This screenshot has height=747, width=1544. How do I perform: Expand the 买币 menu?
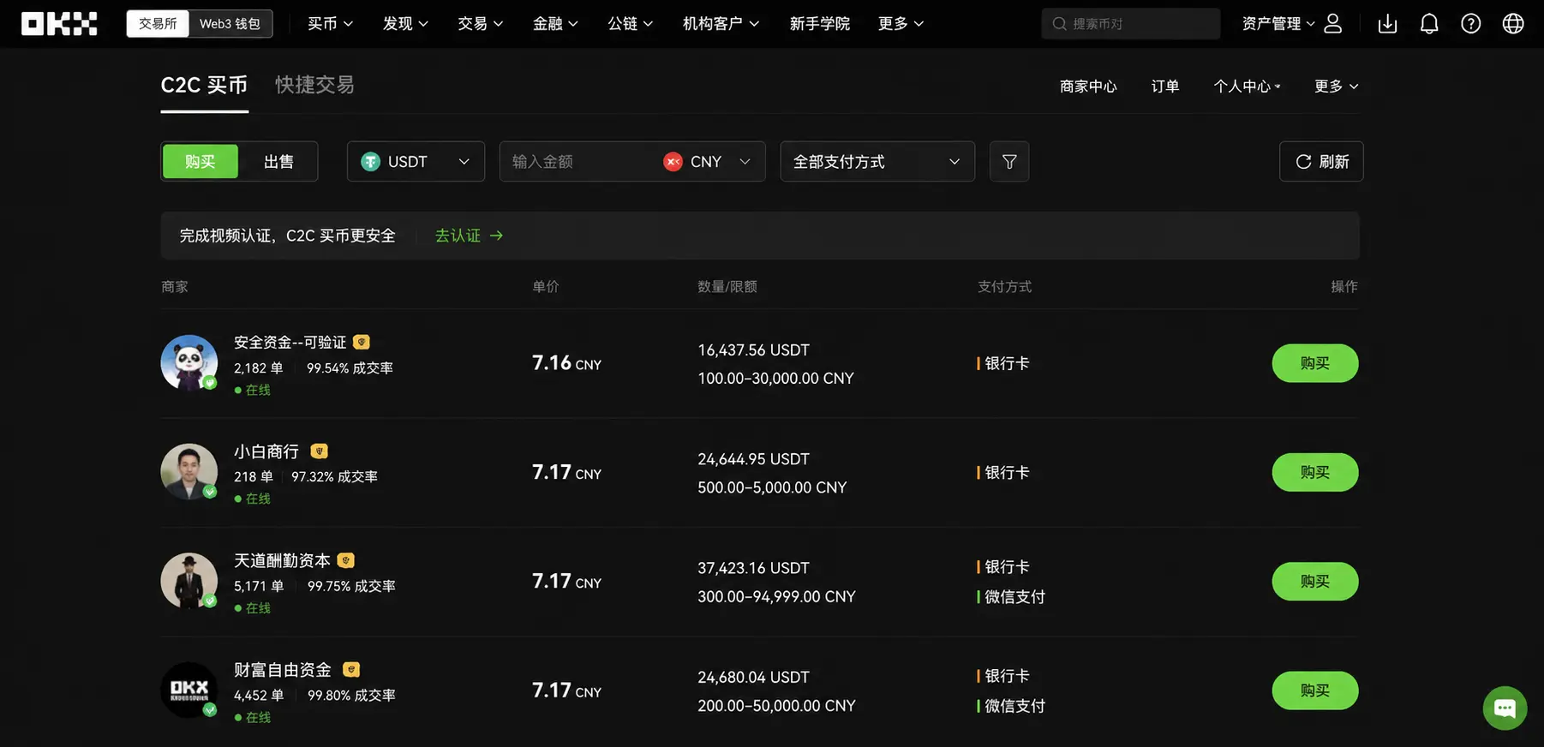tap(330, 24)
